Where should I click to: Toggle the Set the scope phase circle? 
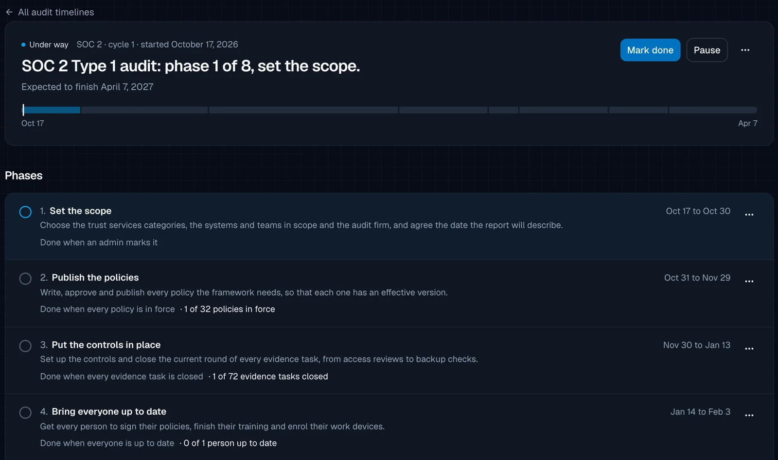[25, 212]
